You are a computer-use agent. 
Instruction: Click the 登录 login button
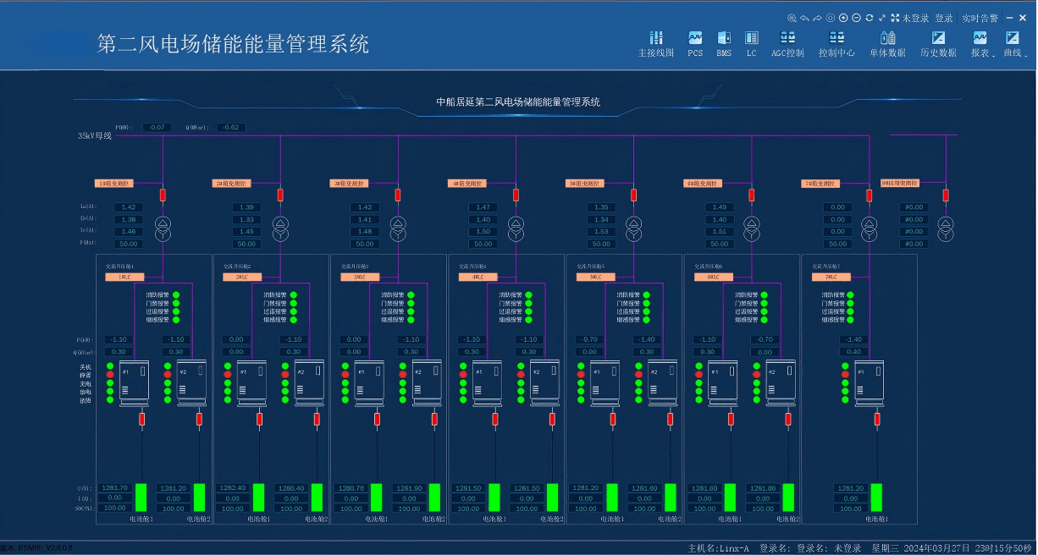[944, 18]
